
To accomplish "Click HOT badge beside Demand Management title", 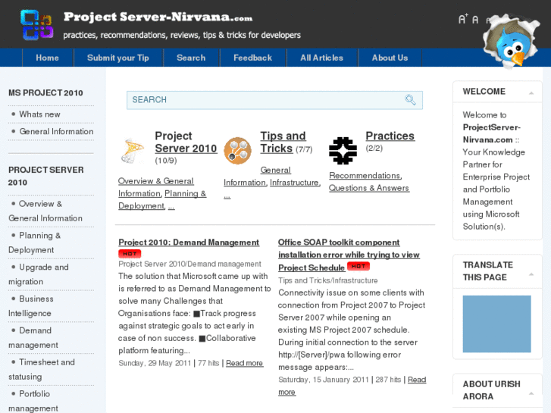I will pos(130,253).
